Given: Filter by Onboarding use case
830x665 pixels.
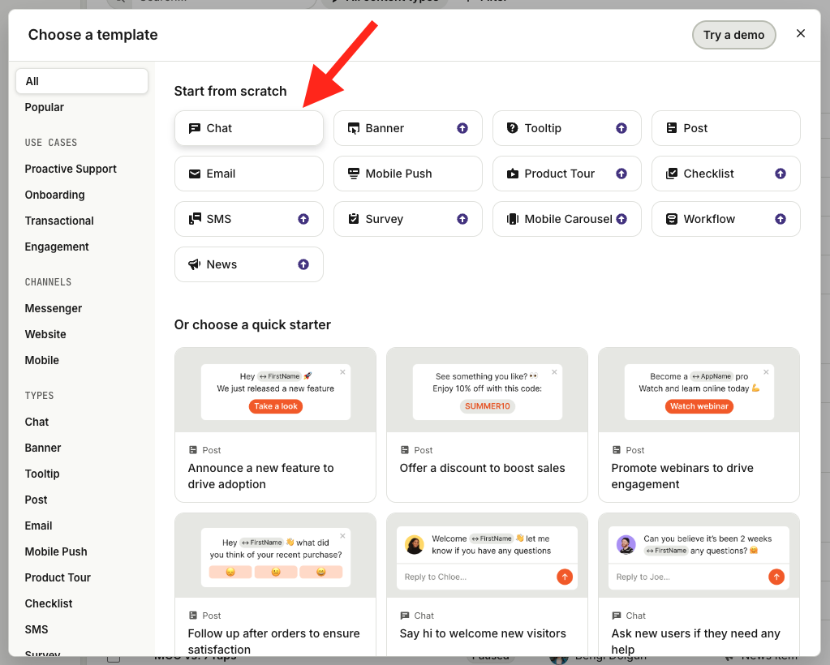Looking at the screenshot, I should (54, 195).
